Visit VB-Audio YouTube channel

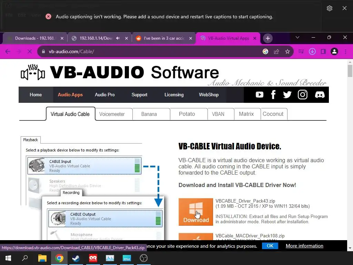[259, 95]
